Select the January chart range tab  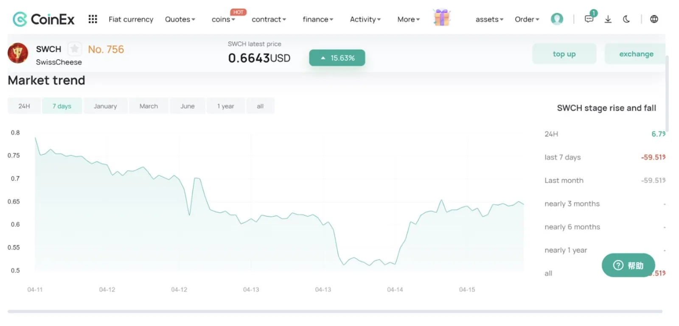[105, 106]
